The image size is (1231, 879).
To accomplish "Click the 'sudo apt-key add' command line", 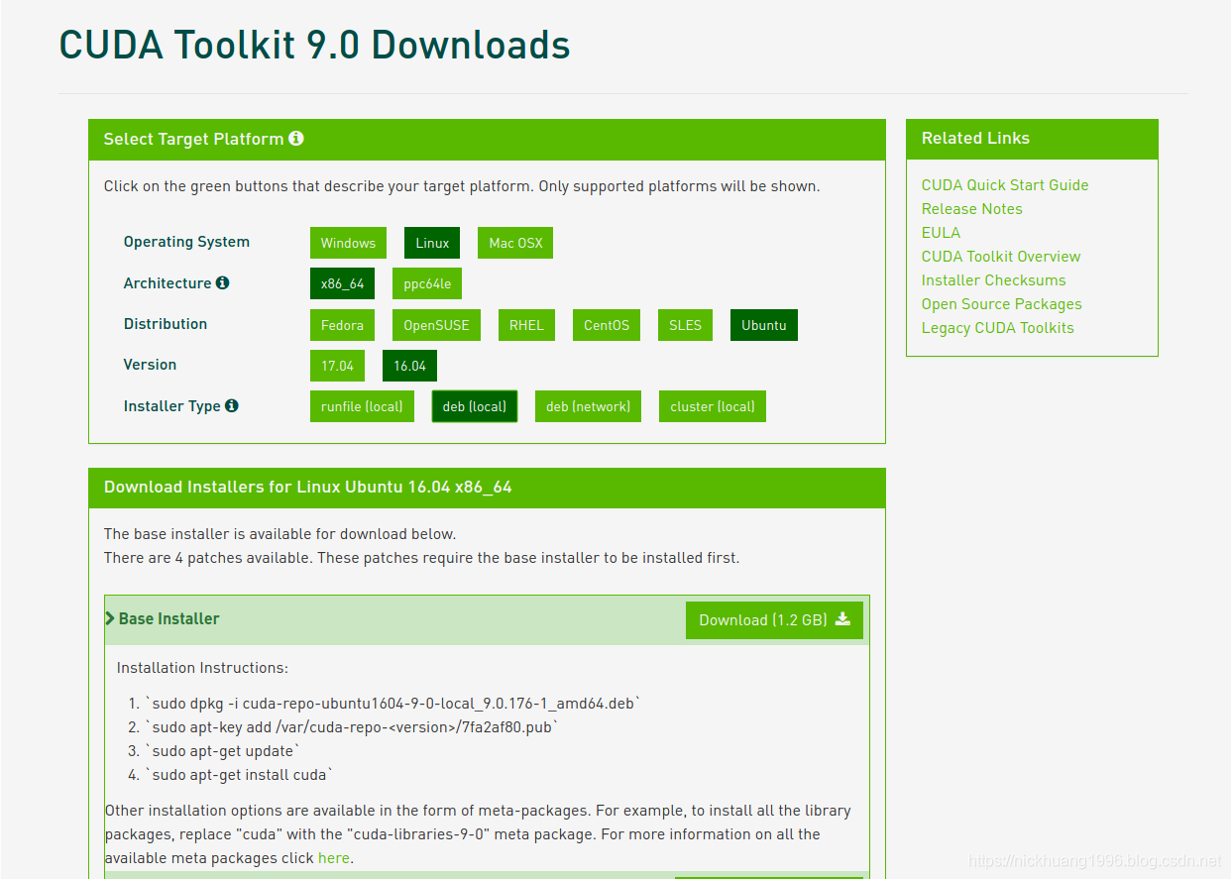I will 353,727.
